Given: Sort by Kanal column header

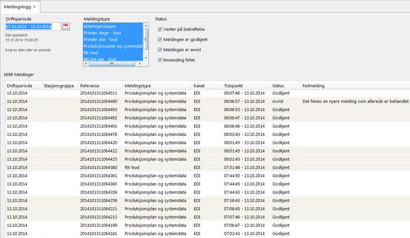Looking at the screenshot, I should point(207,85).
